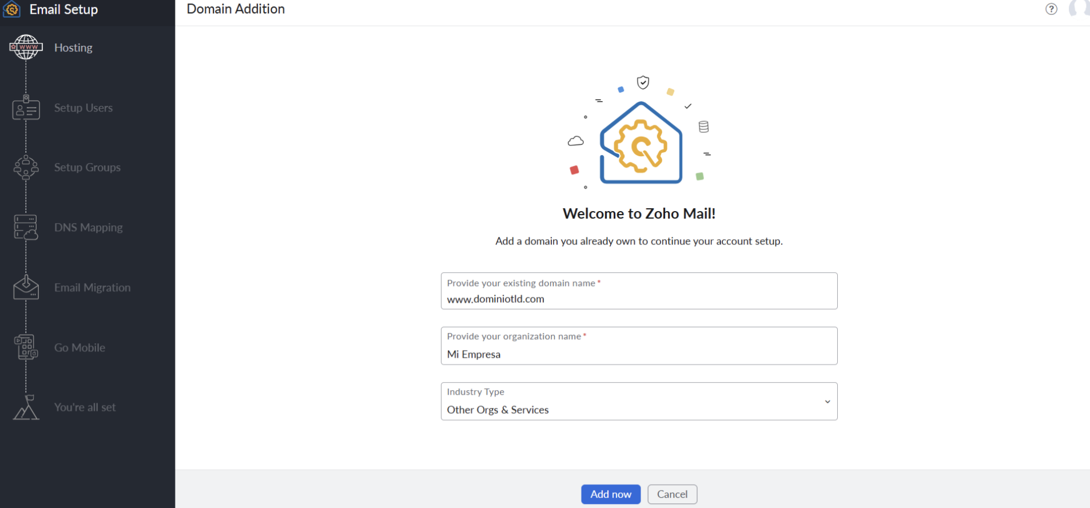Click the Hosting globe icon
This screenshot has width=1090, height=508.
(x=26, y=47)
